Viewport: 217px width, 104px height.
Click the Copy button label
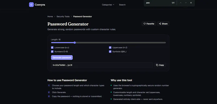pos(161,65)
